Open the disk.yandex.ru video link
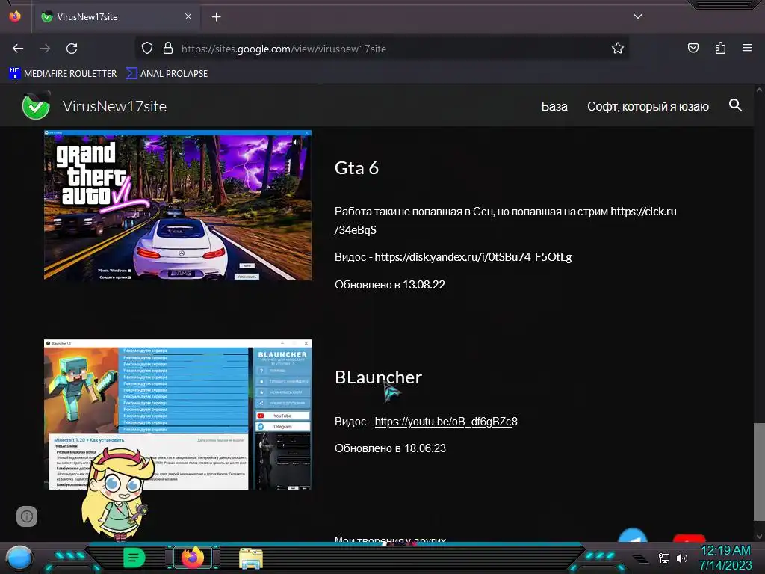 [473, 257]
